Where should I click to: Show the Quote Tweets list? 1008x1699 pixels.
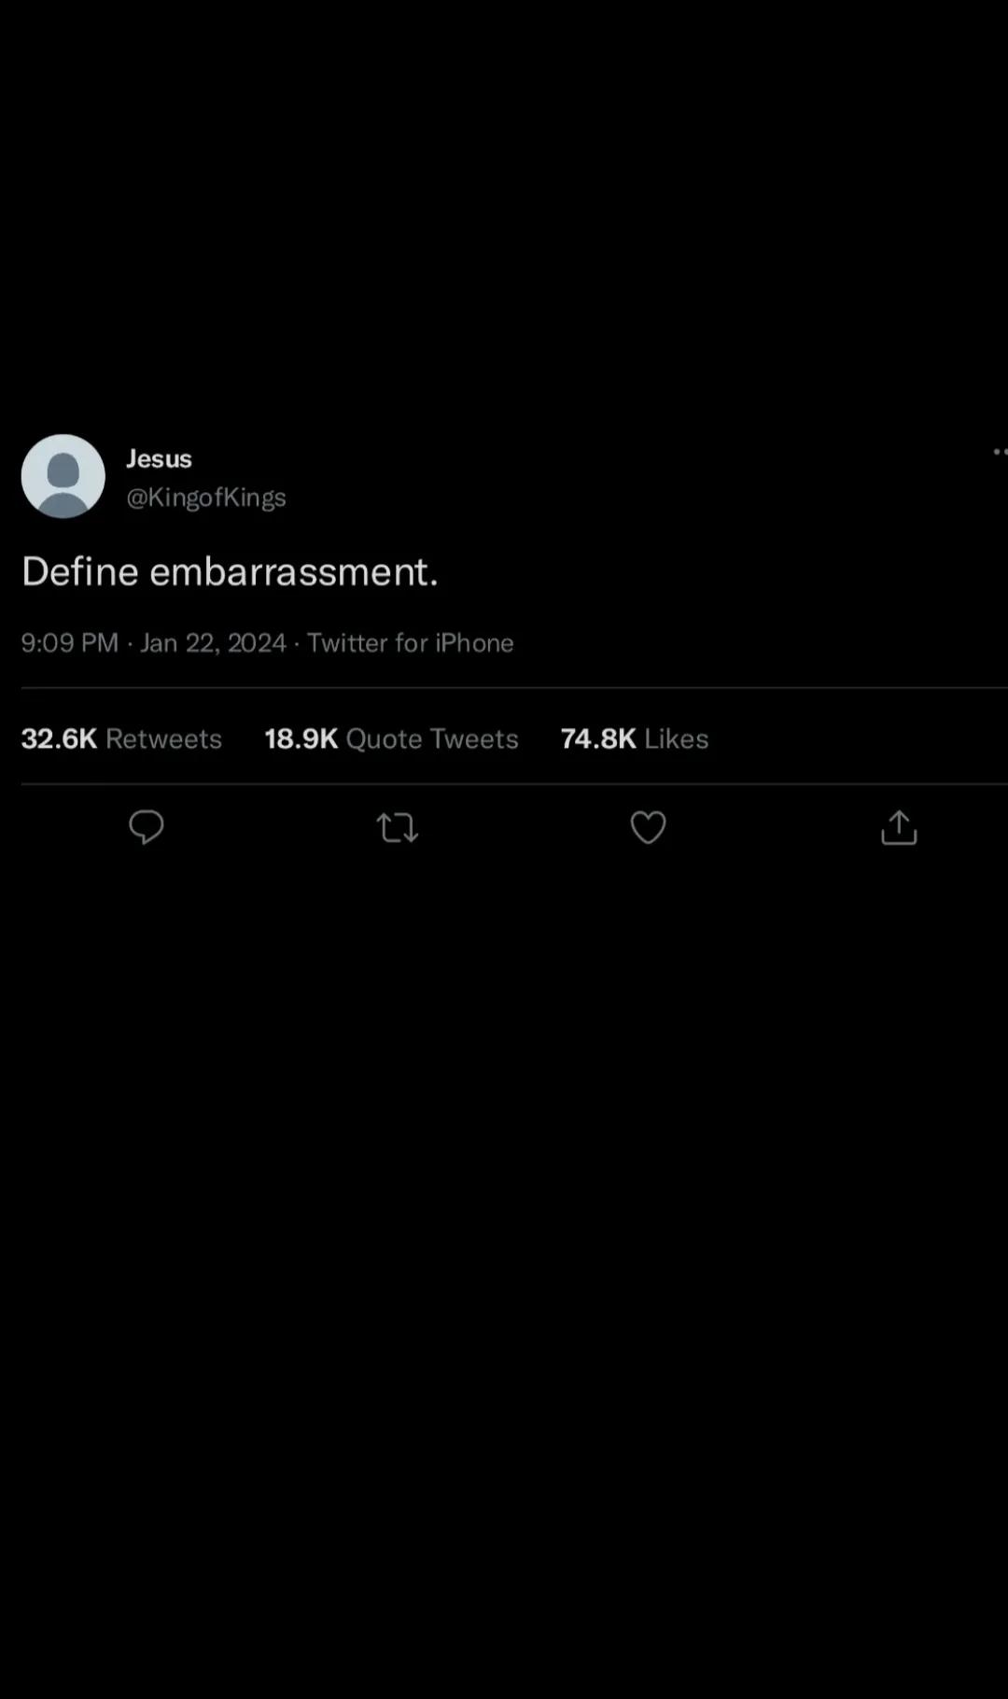click(432, 738)
